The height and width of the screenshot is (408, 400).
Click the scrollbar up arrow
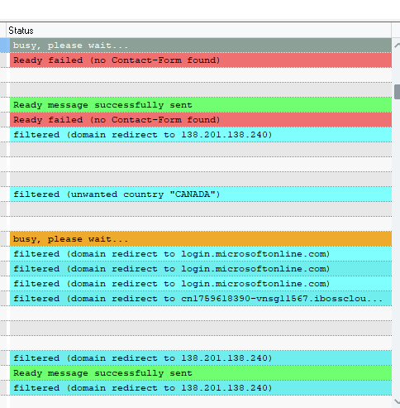pyautogui.click(x=397, y=46)
